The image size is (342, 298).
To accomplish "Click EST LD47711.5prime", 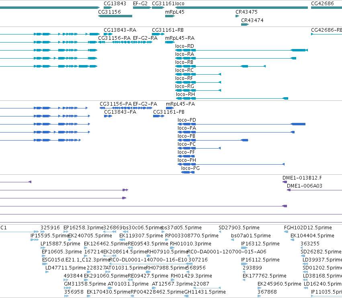I will point(66,268).
